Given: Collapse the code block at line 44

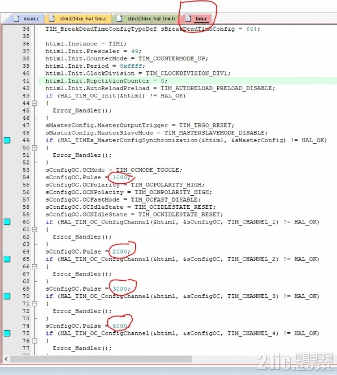Looking at the screenshot, I should point(35,103).
